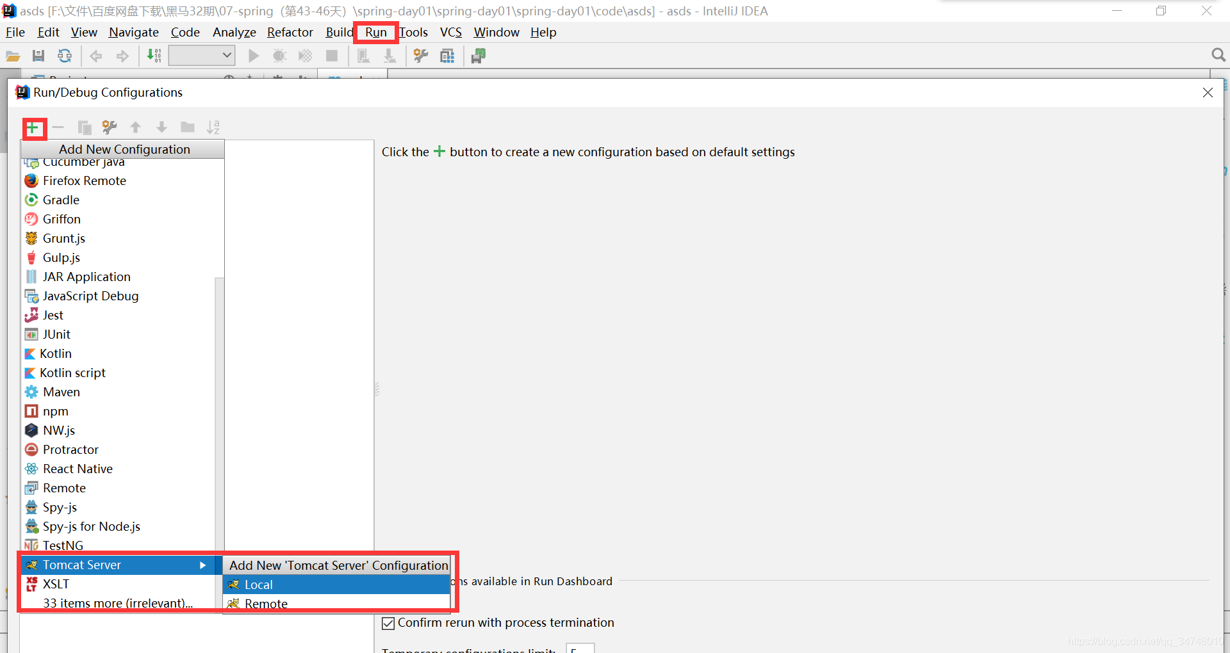Choose XSLT configuration type
The width and height of the screenshot is (1230, 653).
[x=118, y=584]
